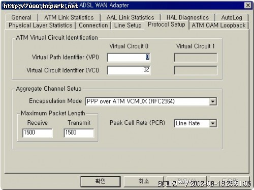The height and width of the screenshot is (190, 254).
Task: Click the Aggregate Channel Setup group title
Action: [x=49, y=89]
